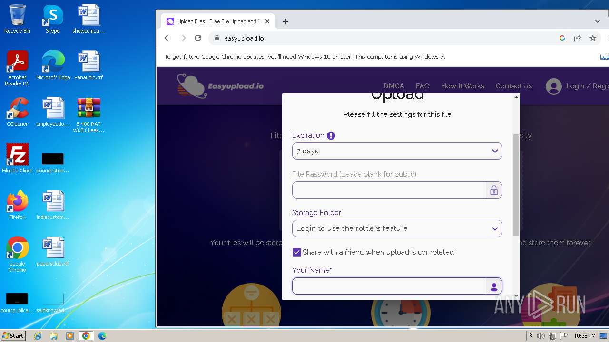Bookmark this page with the star icon
The image size is (609, 342).
click(x=592, y=38)
